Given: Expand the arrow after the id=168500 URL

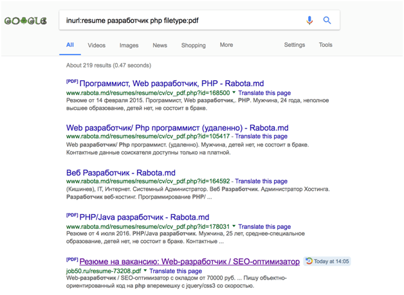Looking at the screenshot, I should 234,93.
